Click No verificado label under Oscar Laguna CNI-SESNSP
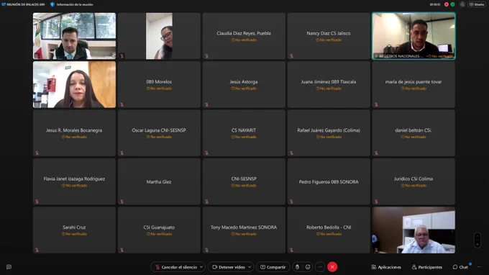The image size is (489, 275). (159, 137)
